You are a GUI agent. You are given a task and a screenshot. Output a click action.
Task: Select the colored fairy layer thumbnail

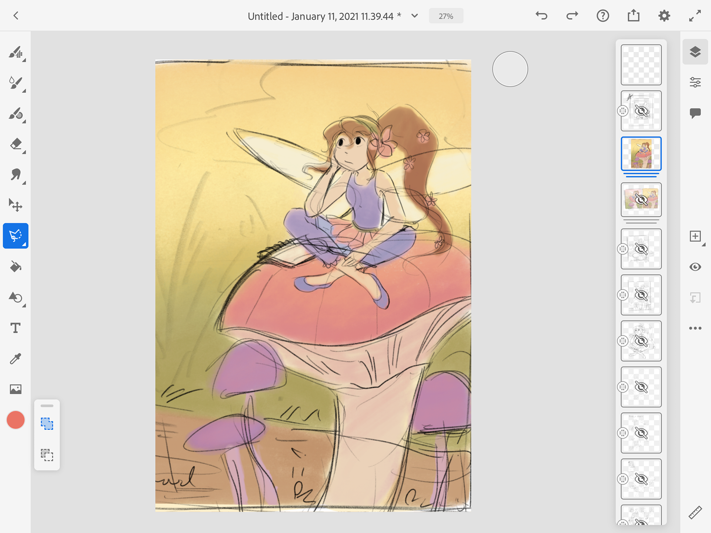pyautogui.click(x=641, y=154)
